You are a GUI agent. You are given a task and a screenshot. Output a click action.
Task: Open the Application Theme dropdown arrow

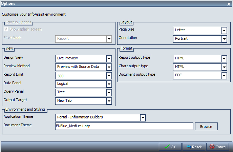tap(143, 118)
